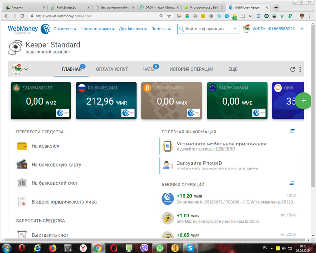Image resolution: width=316 pixels, height=253 pixels.
Task: Expand the user avatar dropdown chevron
Action: [x=26, y=69]
